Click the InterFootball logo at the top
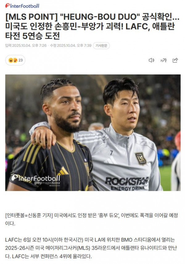This screenshot has width=185, height=264. tap(22, 6)
